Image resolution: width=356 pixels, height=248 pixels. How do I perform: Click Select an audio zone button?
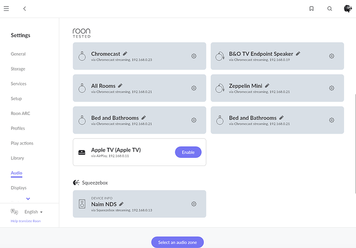point(177,242)
